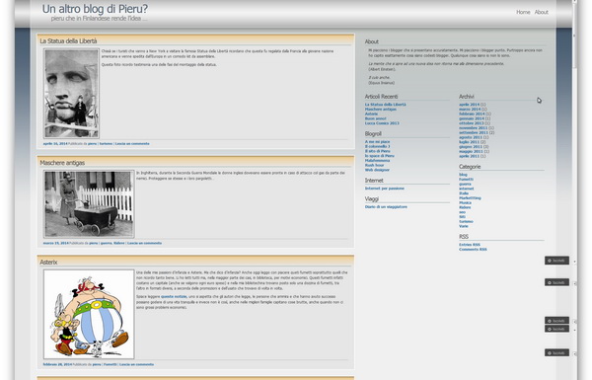Click the Statue of Liberty face photo thumbnail
This screenshot has height=380, width=592.
click(x=71, y=94)
